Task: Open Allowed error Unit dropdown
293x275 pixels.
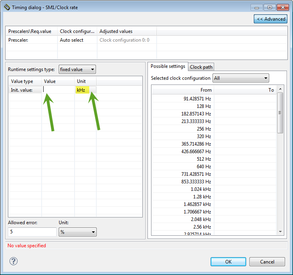Action: (x=77, y=232)
